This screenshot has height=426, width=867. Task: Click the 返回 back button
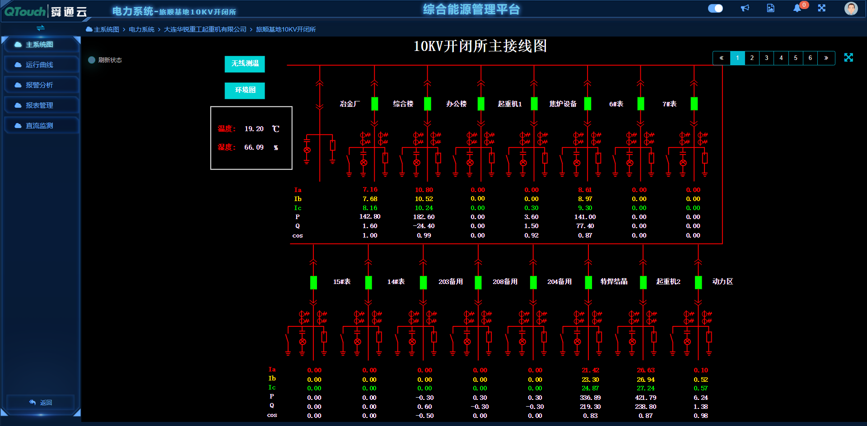click(41, 402)
